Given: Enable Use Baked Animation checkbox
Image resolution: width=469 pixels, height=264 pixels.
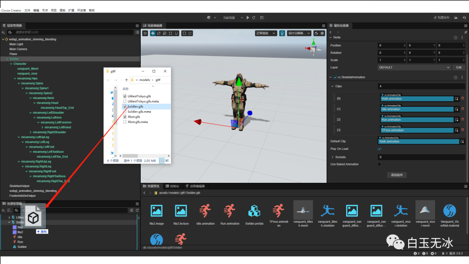Looking at the screenshot, I should click(380, 165).
